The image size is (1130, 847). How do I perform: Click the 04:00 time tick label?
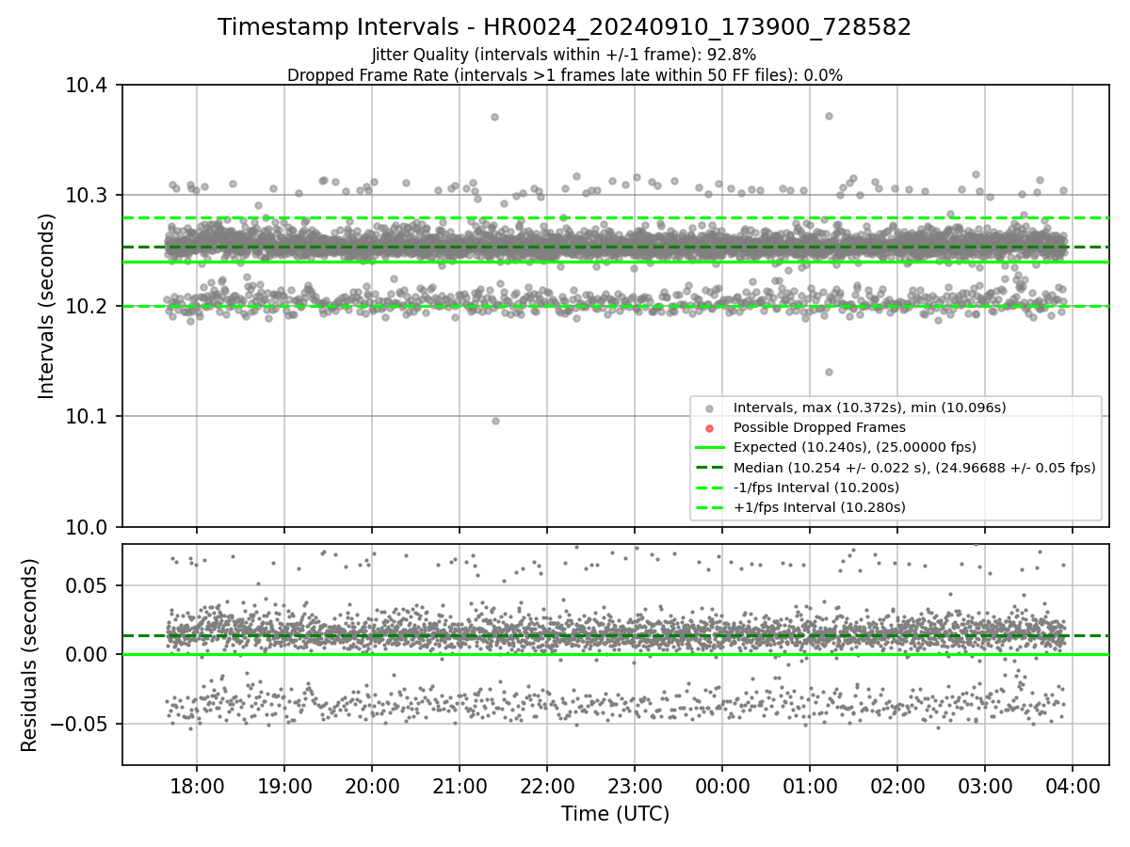tap(1073, 785)
